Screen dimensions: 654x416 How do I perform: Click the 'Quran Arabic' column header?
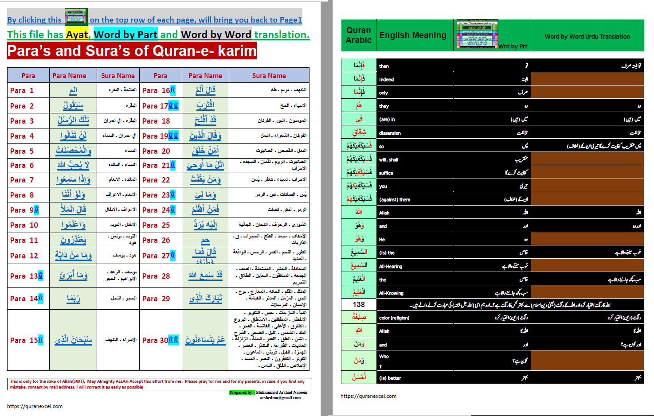point(359,35)
